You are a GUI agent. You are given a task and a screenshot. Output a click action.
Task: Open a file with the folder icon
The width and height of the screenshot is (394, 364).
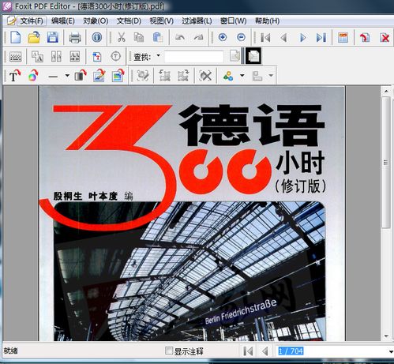tap(34, 37)
